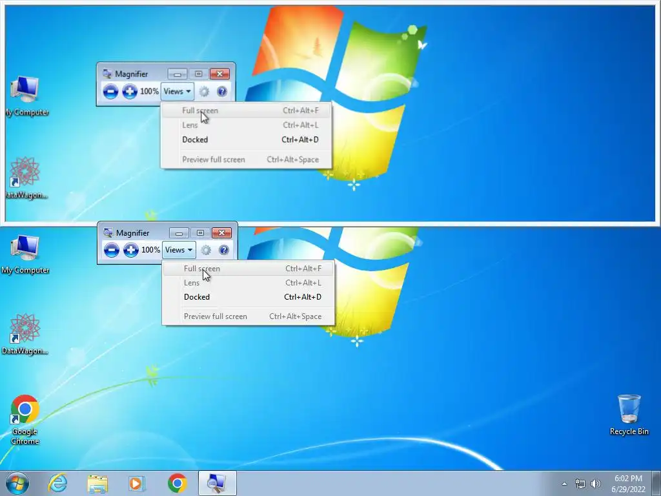661x496 pixels.
Task: Select the Google Chrome desktop shortcut
Action: pos(25,420)
